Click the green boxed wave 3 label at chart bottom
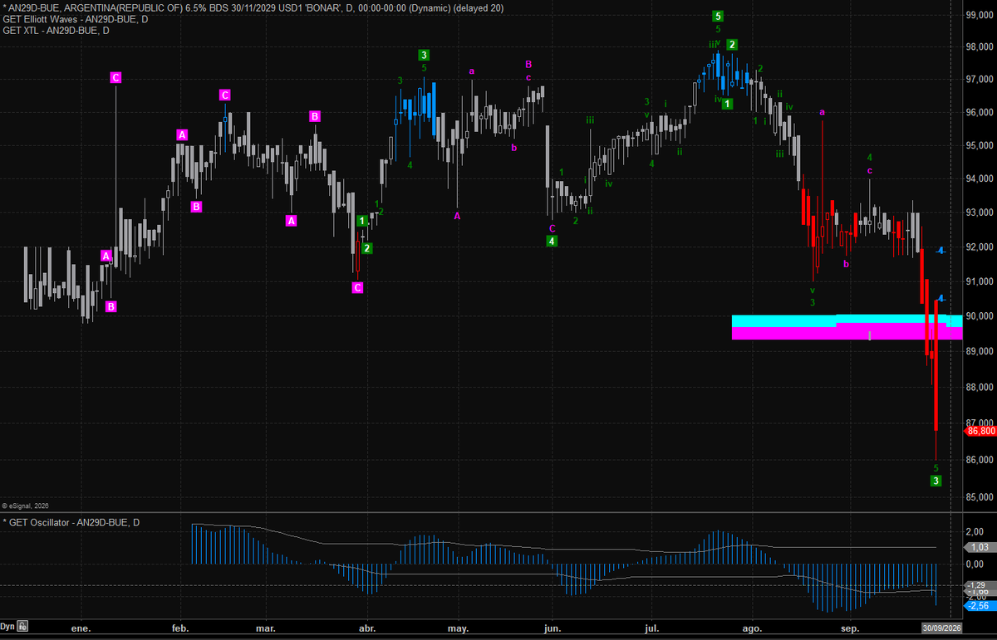Image resolution: width=997 pixels, height=640 pixels. [x=936, y=481]
